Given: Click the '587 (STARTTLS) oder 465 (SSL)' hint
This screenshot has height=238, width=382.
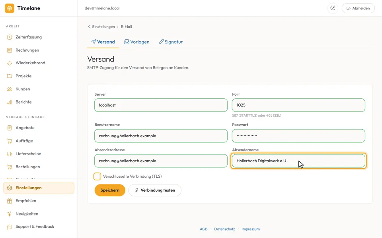Looking at the screenshot, I should (257, 115).
